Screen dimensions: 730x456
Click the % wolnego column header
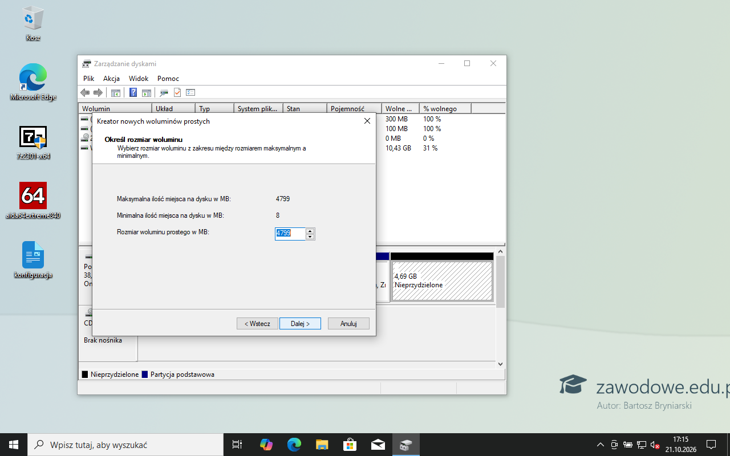pos(445,108)
